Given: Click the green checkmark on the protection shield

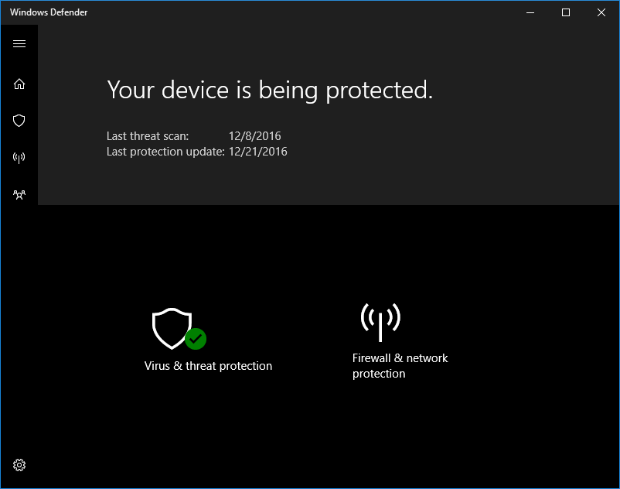Looking at the screenshot, I should [x=196, y=340].
